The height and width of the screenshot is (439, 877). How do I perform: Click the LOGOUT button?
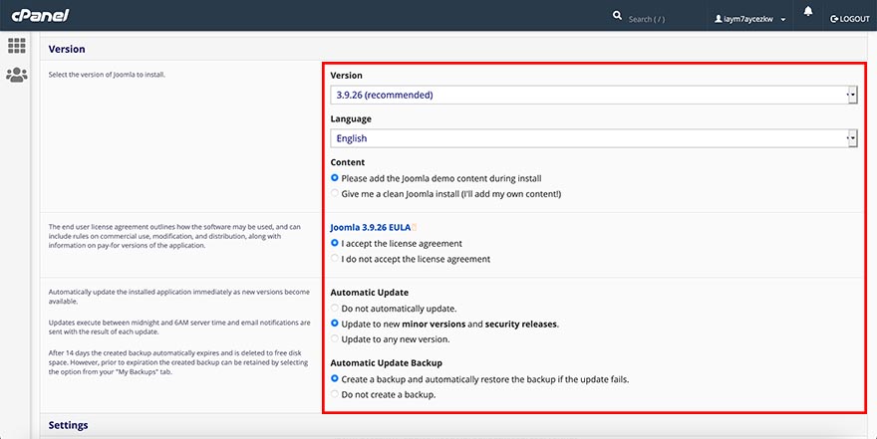(x=850, y=19)
